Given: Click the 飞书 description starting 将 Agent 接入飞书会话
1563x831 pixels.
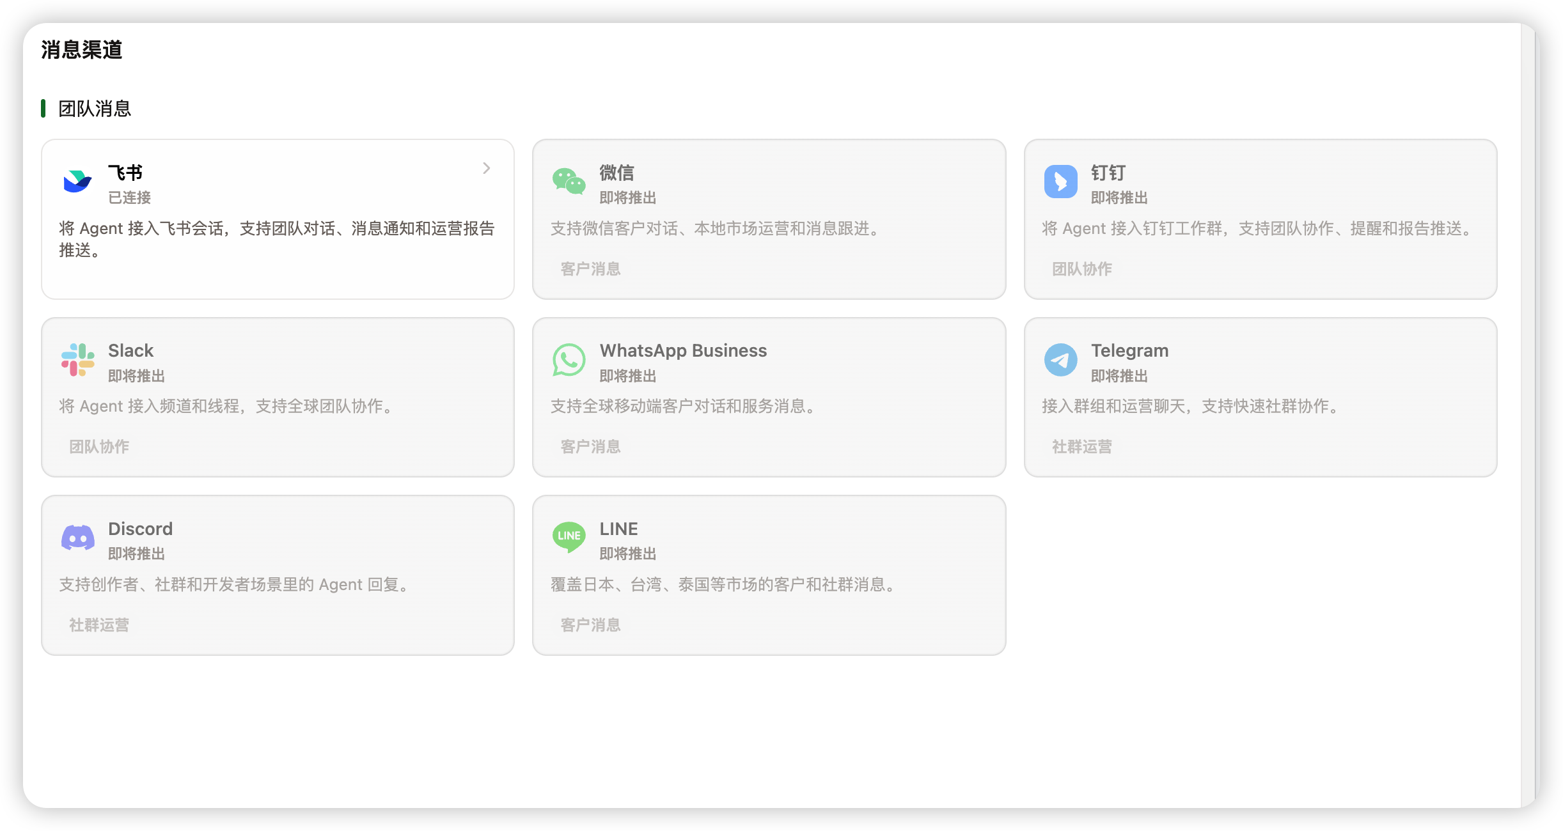Looking at the screenshot, I should (277, 239).
